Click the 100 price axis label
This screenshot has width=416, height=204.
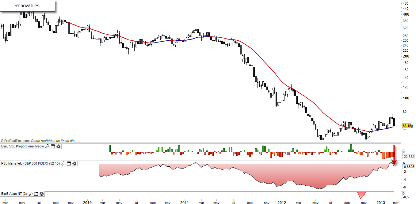(405, 98)
